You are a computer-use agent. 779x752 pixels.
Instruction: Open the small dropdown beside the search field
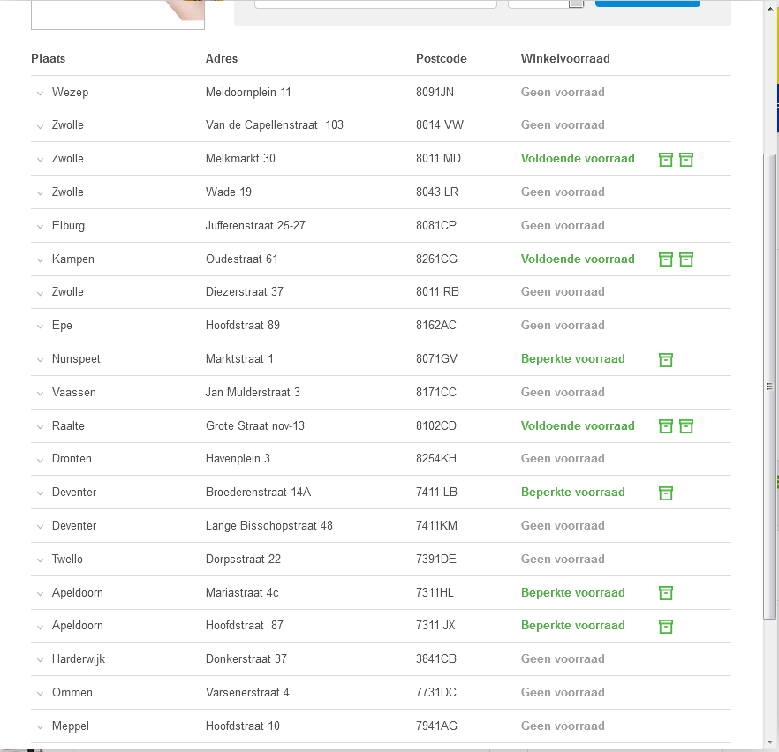pyautogui.click(x=576, y=4)
